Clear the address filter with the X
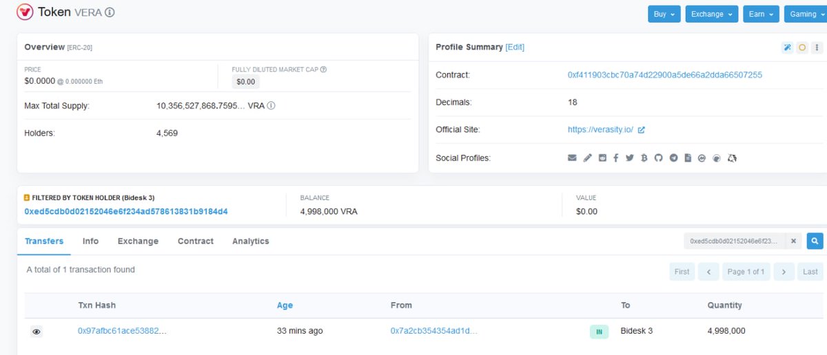 point(793,241)
